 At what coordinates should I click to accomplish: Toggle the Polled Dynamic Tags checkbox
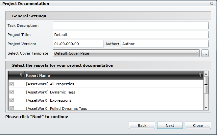coord(12,108)
